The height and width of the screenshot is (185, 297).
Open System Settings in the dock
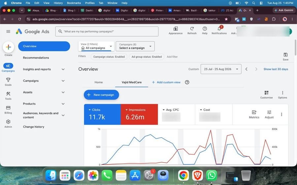(x=149, y=175)
